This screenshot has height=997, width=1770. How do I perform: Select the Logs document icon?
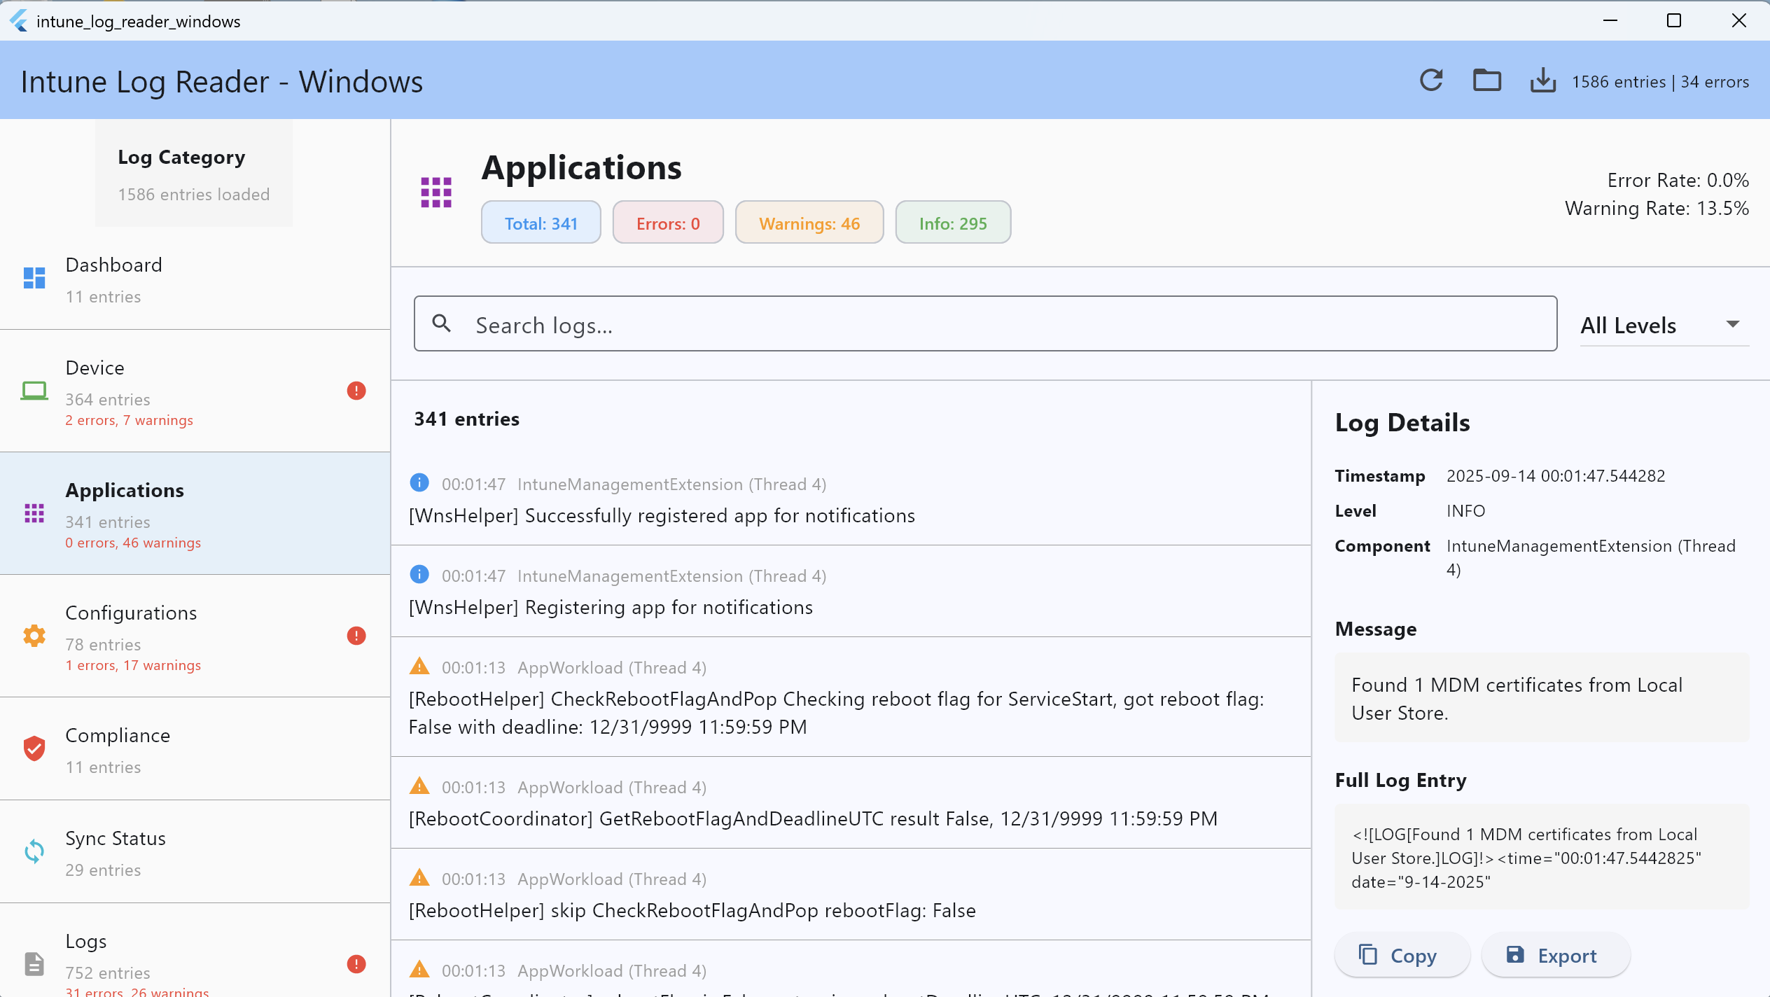(34, 963)
